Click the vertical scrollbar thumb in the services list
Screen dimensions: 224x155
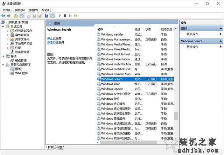176,116
